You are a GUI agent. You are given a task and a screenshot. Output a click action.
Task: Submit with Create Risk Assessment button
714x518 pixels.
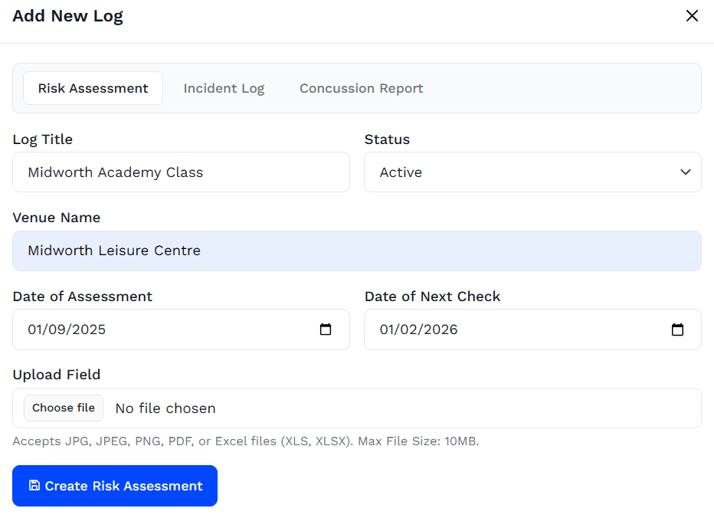pyautogui.click(x=115, y=486)
